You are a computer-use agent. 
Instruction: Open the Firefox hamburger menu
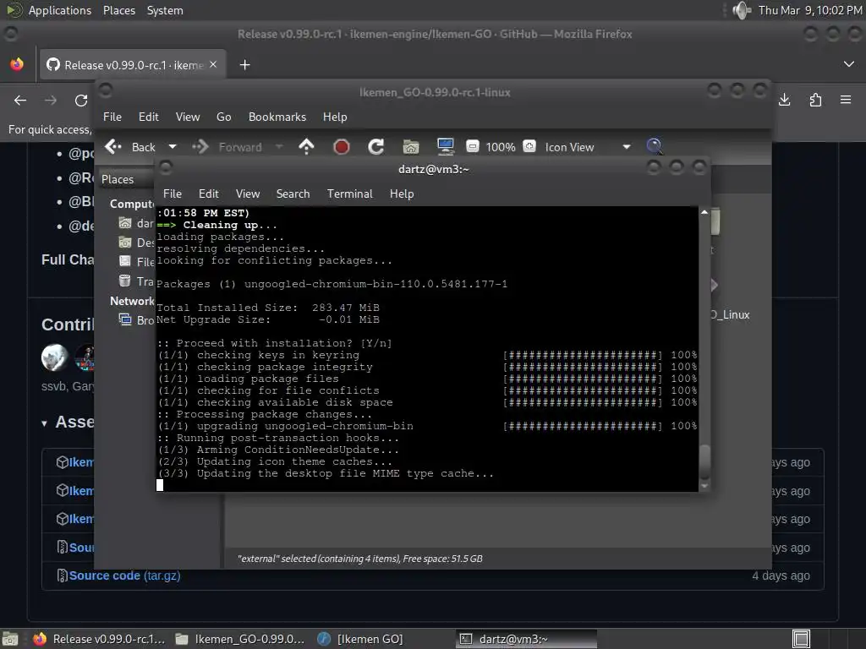[x=846, y=100]
